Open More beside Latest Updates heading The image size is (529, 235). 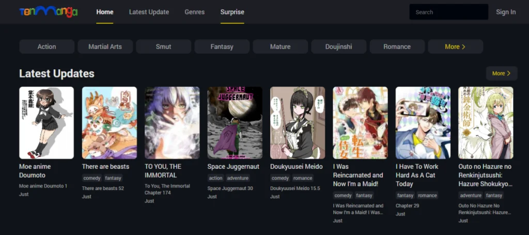(502, 73)
